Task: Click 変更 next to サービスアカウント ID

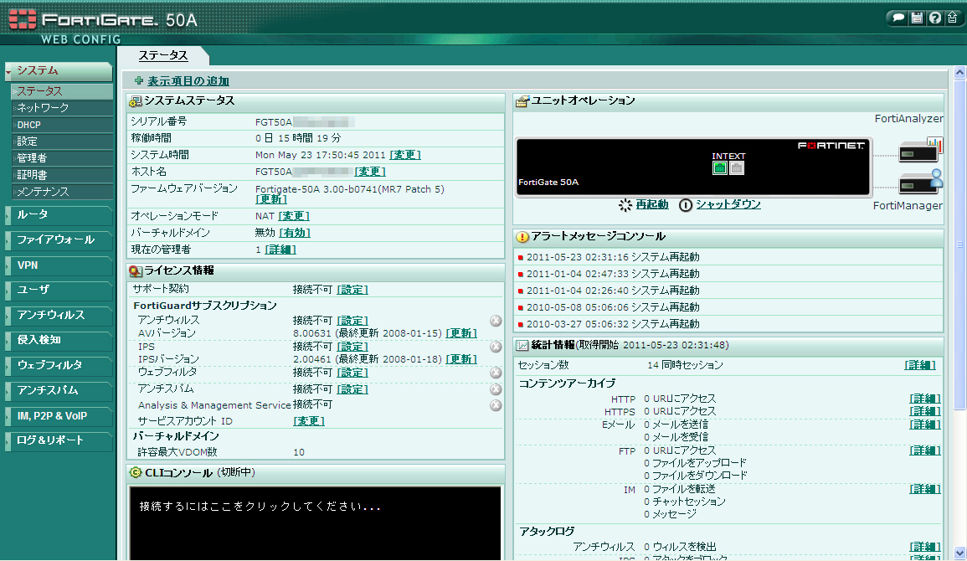Action: point(309,421)
